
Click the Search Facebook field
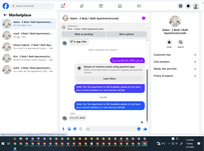33,6
